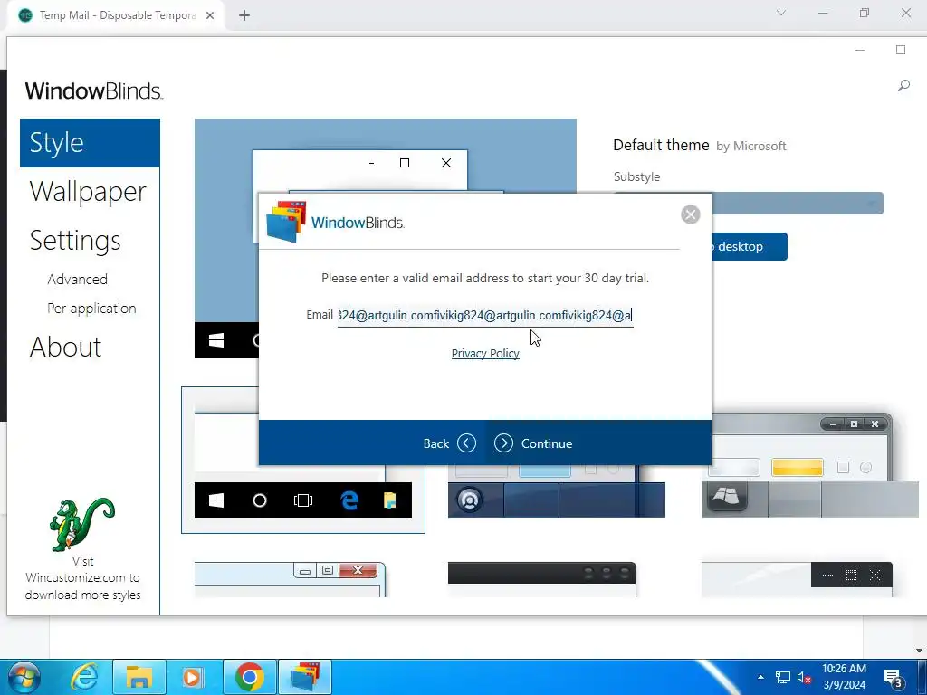
Task: Open Windows Explorer from the taskbar
Action: [139, 677]
